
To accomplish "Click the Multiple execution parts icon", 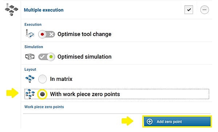I will click(11, 10).
